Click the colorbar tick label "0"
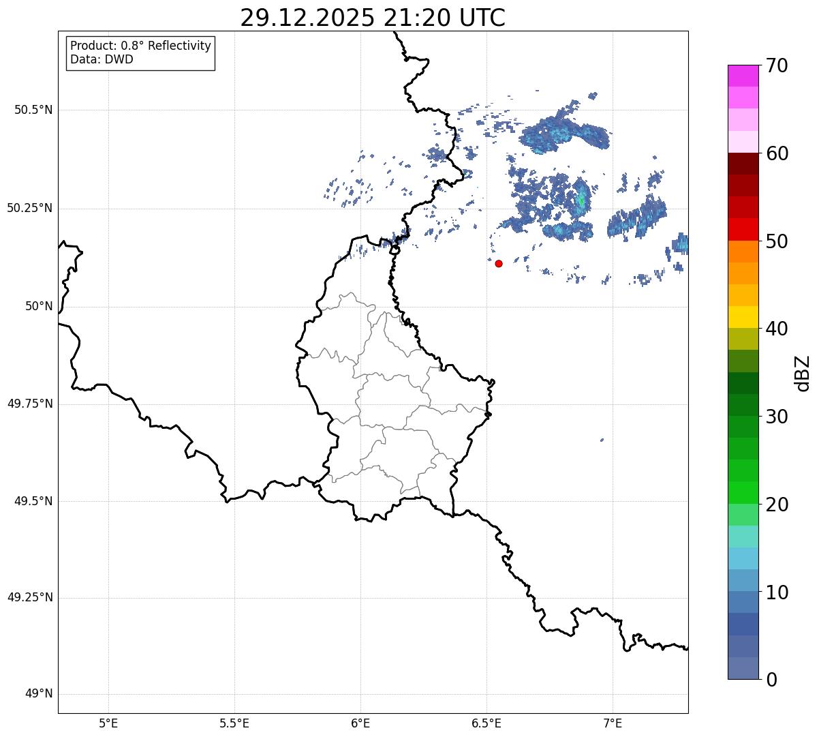The image size is (819, 737). 771,680
